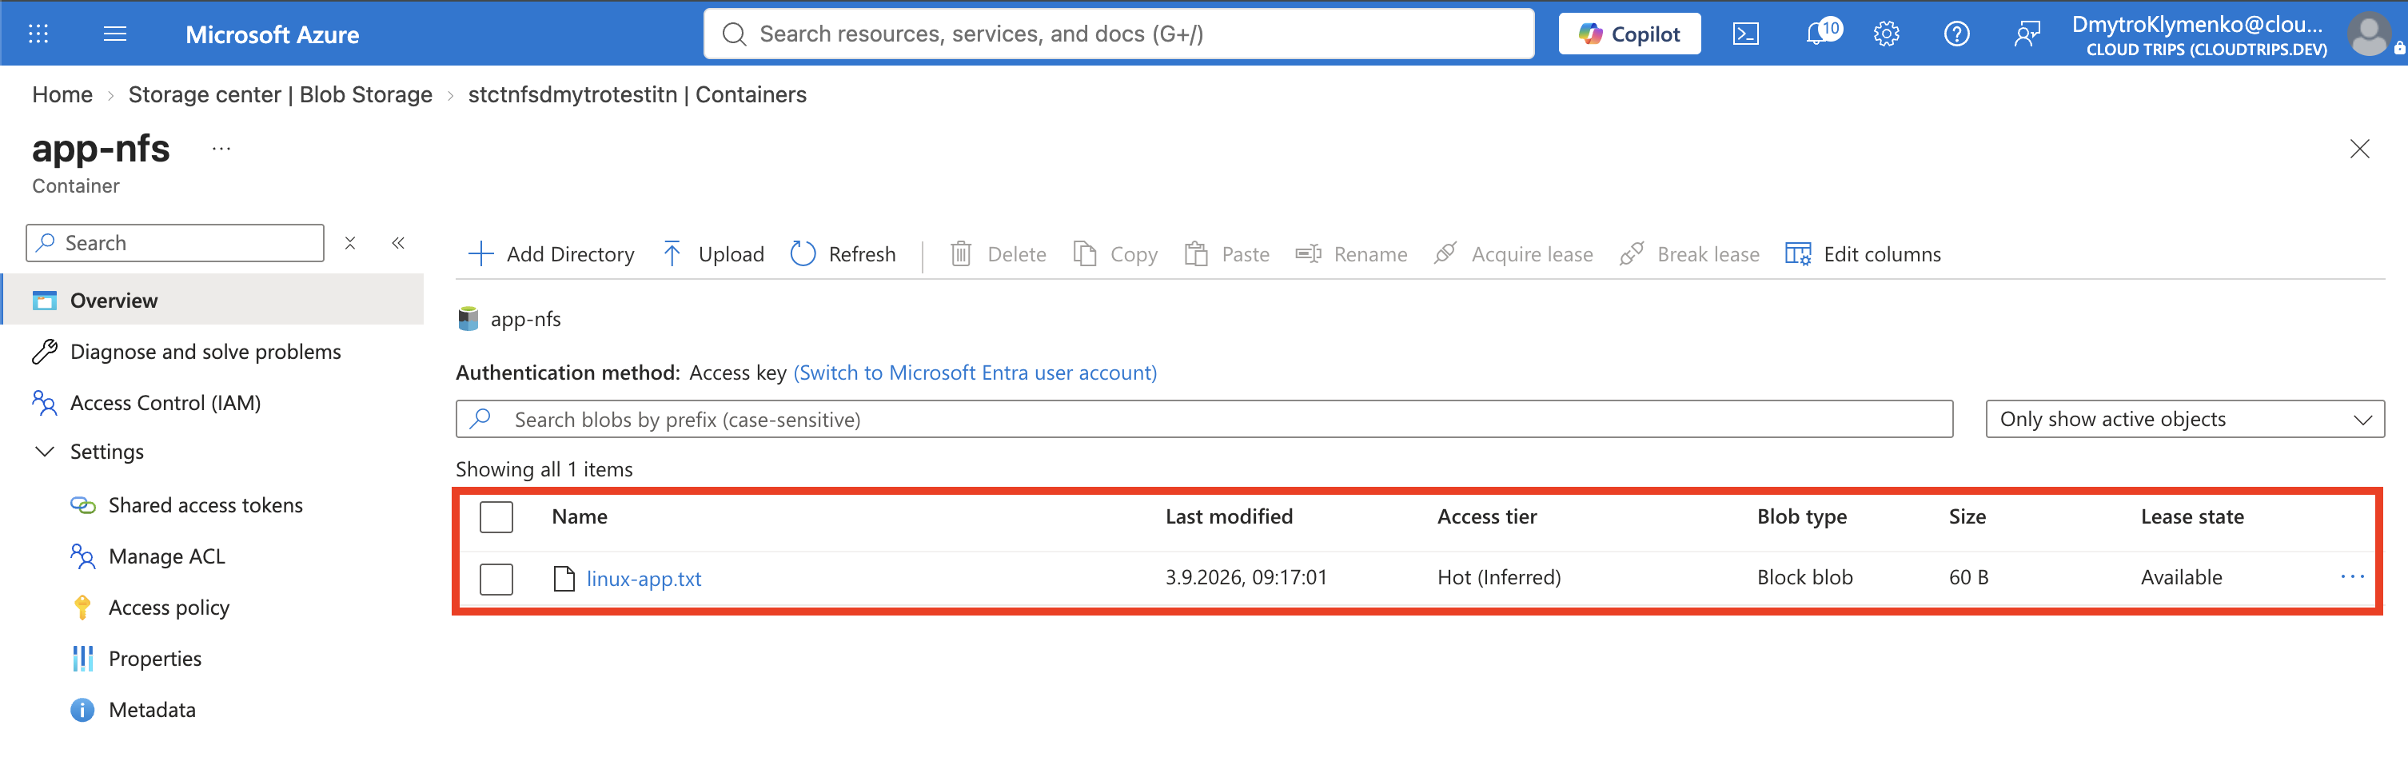Open the Azure portal apps grid icon

38,34
